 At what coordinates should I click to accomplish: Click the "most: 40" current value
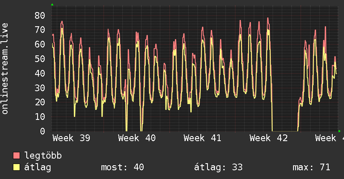pyautogui.click(x=122, y=167)
